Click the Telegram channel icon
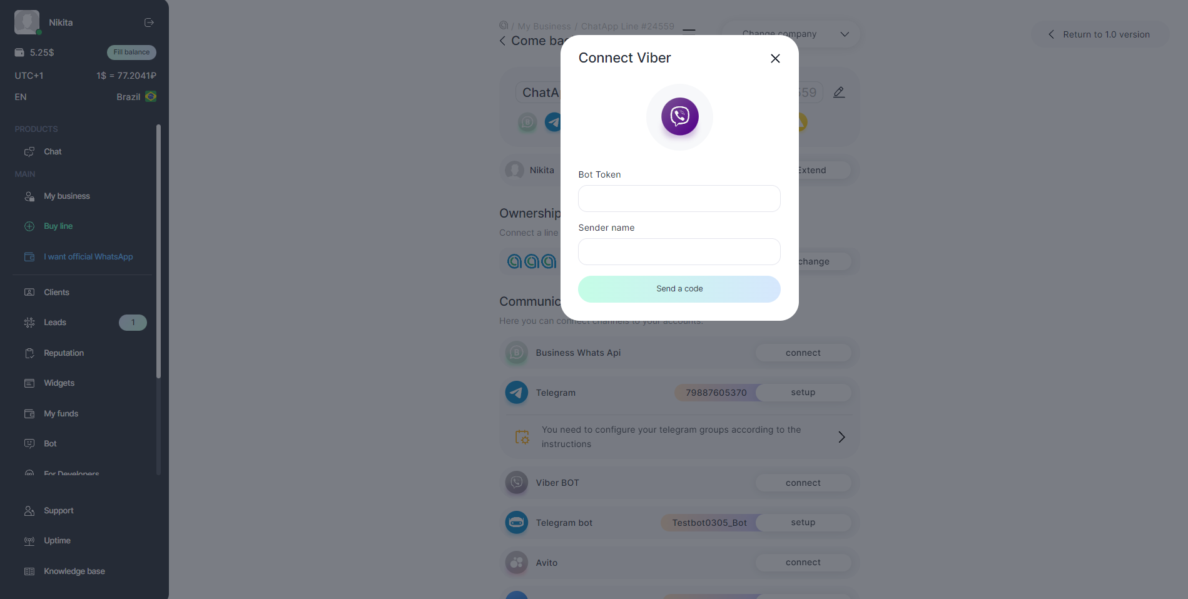Screen dimensions: 1188x599 coord(516,393)
